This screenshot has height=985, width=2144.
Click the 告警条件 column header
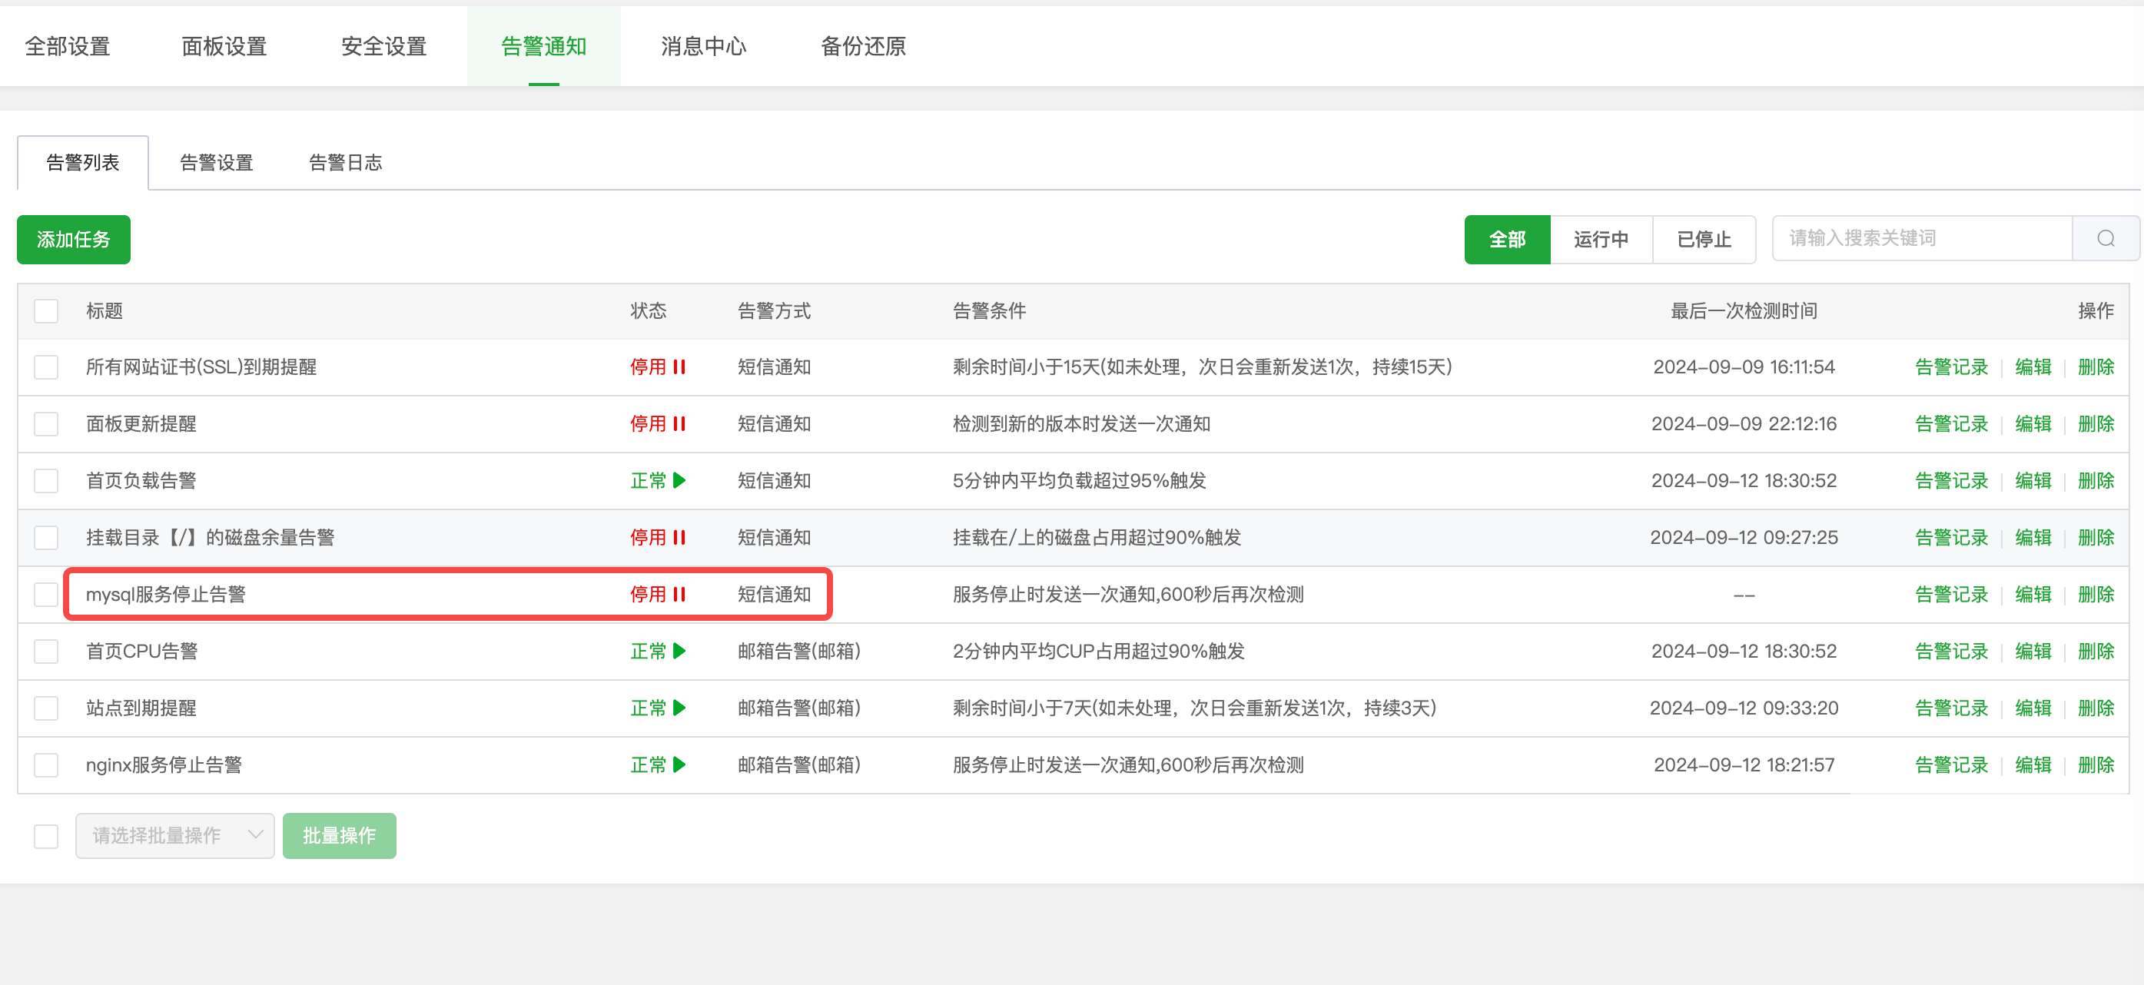(989, 311)
